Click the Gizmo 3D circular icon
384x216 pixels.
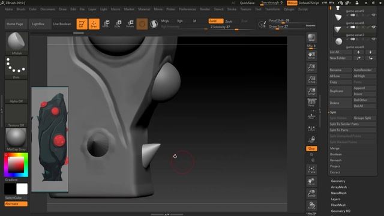(x=142, y=24)
